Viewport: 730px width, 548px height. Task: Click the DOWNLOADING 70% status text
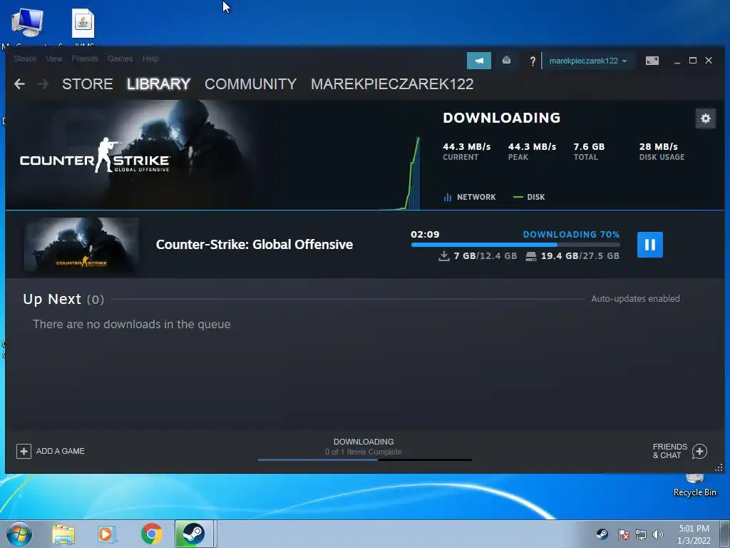pyautogui.click(x=571, y=234)
